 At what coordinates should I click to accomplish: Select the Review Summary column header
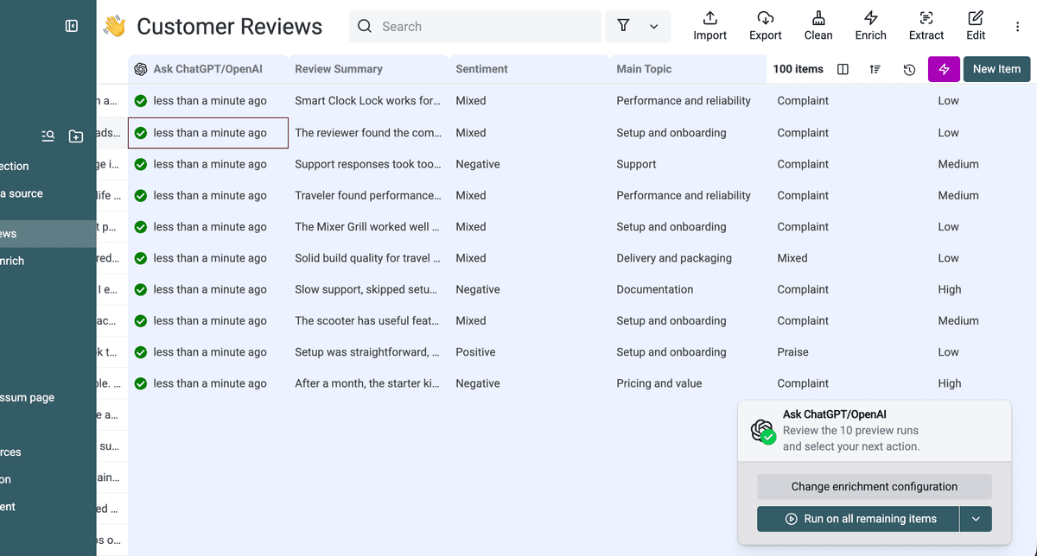[x=368, y=69]
